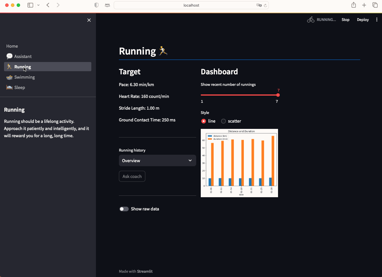Click the Safari sidebar toggle icon
382x277 pixels.
30,5
